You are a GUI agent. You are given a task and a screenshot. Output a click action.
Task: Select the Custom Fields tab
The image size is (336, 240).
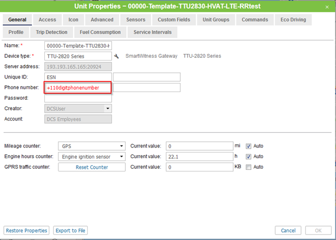(x=174, y=20)
